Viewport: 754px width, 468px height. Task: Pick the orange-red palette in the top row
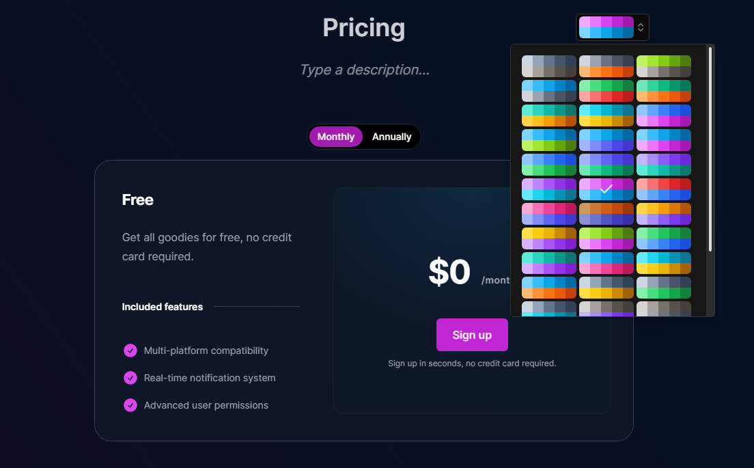click(x=606, y=66)
